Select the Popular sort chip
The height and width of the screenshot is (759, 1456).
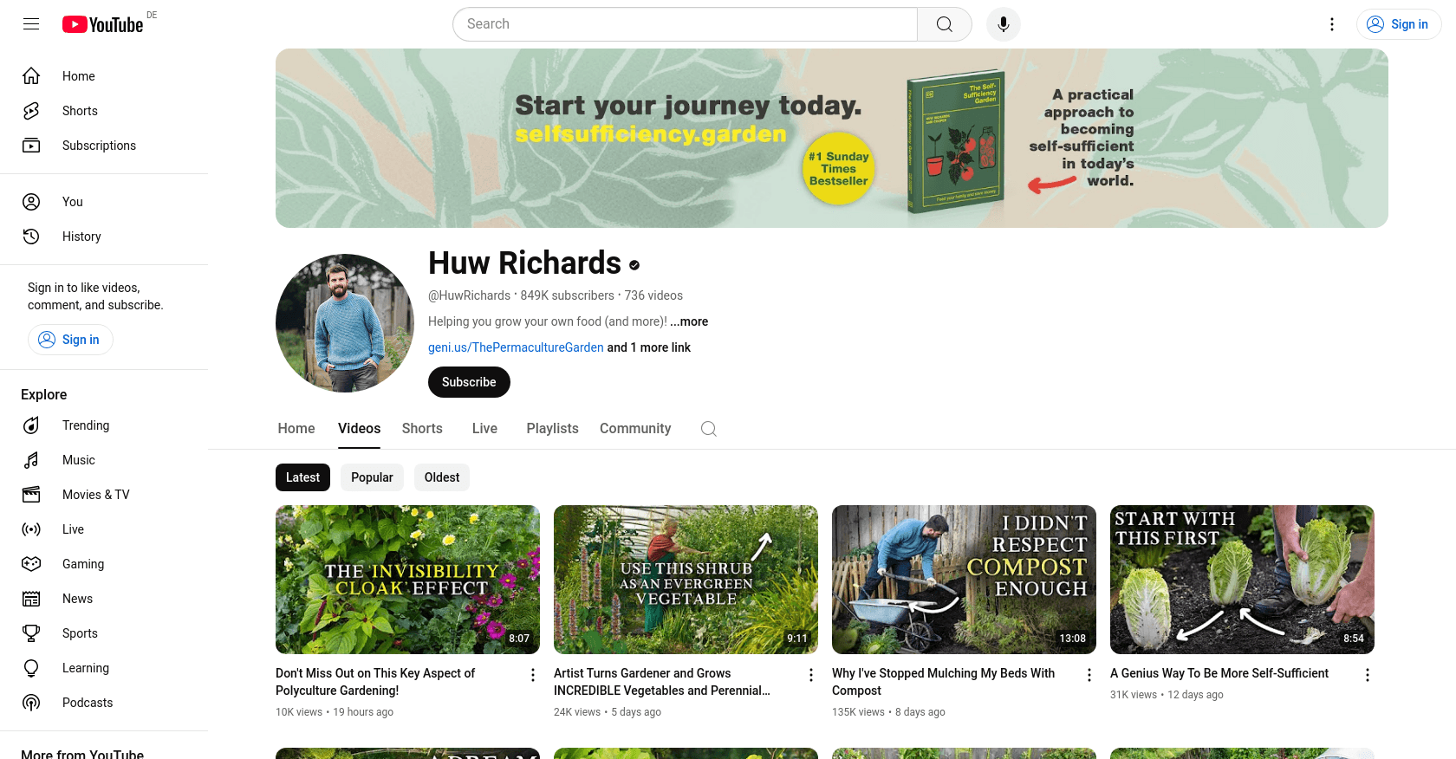point(372,477)
